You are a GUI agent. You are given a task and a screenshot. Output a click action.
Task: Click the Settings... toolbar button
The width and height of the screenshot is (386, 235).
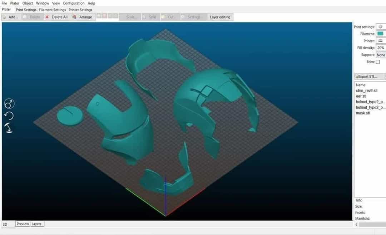(193, 17)
